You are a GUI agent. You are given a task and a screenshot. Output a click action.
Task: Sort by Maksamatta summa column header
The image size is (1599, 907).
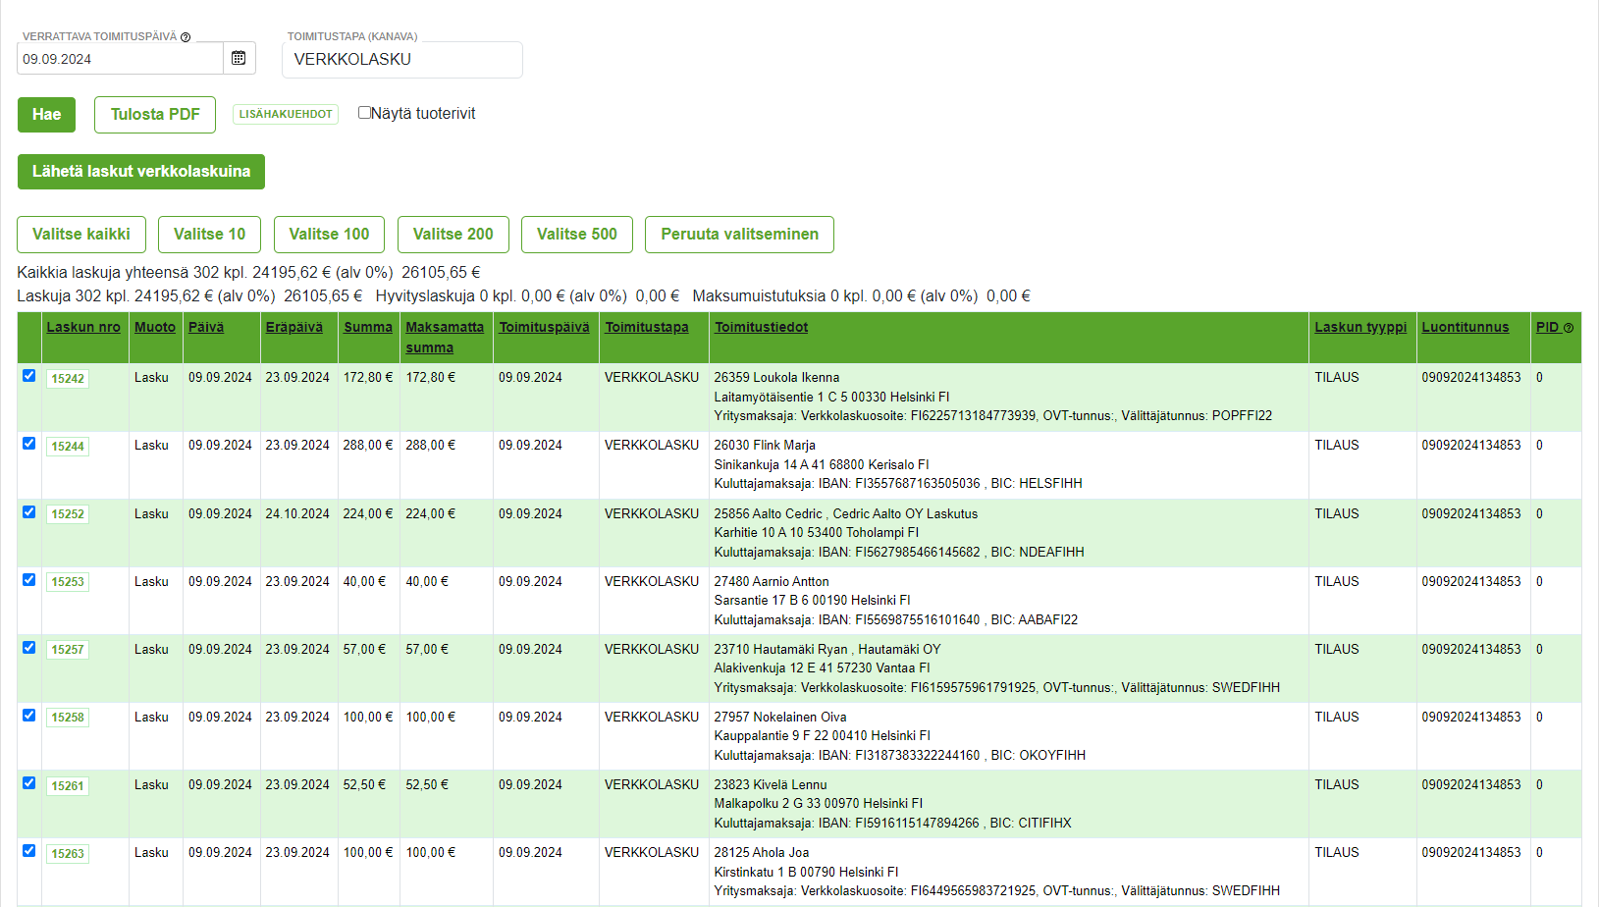coord(445,337)
